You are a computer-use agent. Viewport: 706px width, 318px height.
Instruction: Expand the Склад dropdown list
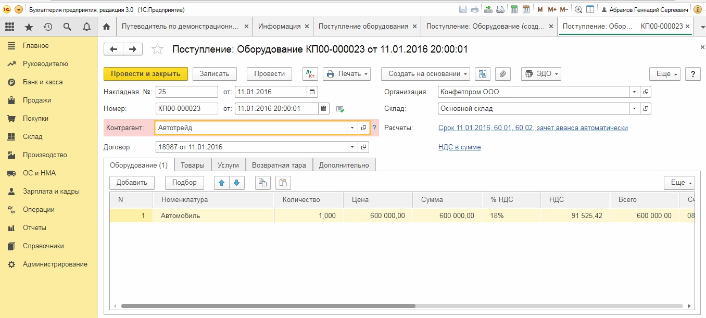click(x=635, y=109)
